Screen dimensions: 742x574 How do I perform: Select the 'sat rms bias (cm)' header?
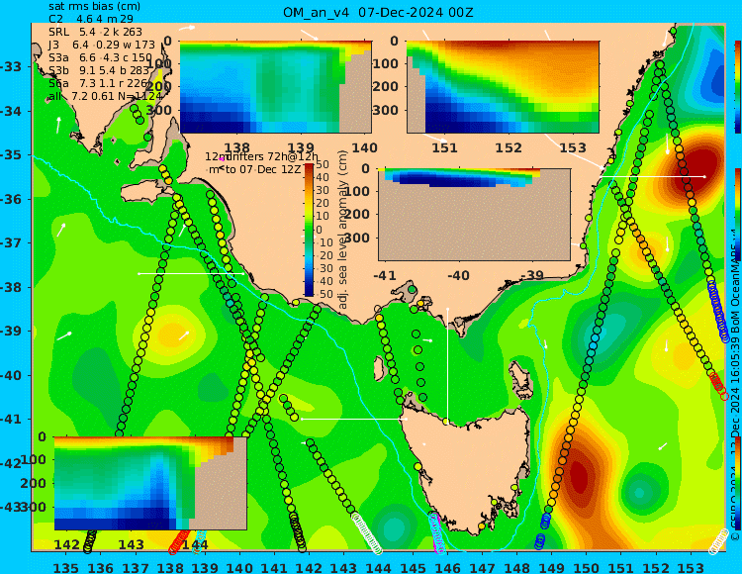pos(95,7)
